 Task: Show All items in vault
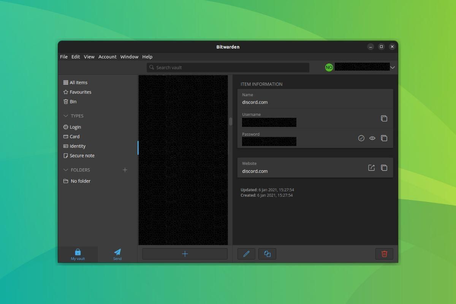(75, 82)
